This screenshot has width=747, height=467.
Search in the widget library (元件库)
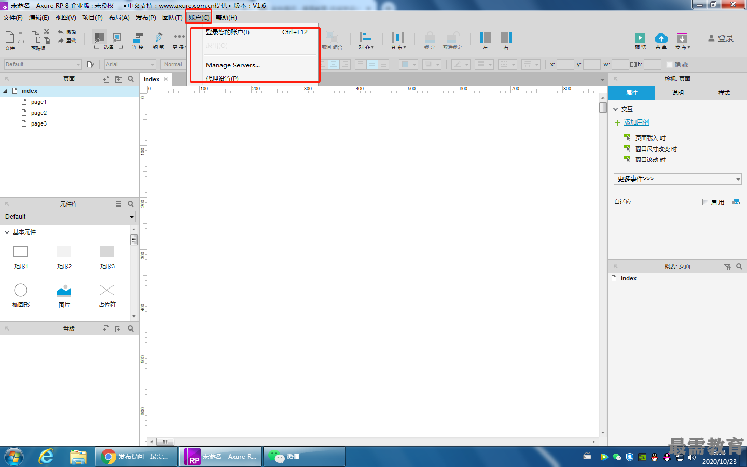131,204
